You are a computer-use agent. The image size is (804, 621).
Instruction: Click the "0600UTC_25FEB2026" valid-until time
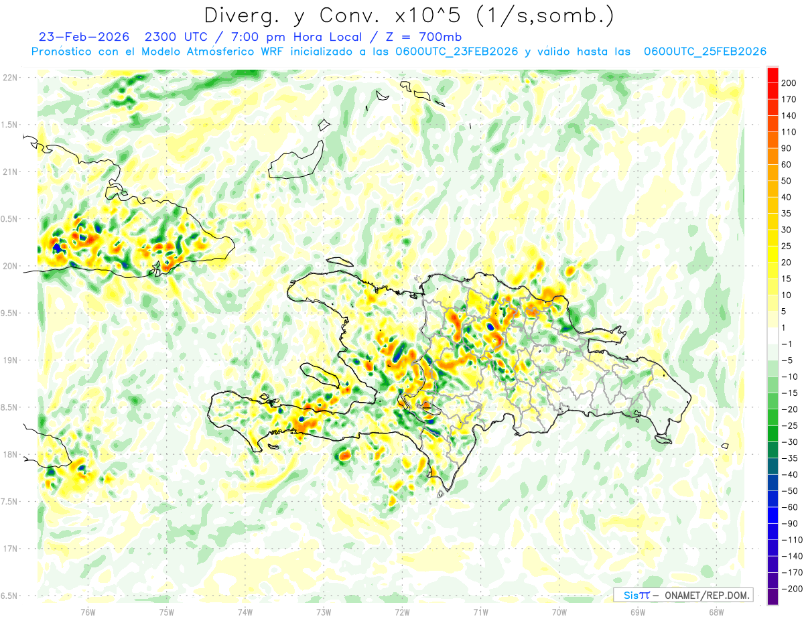(705, 52)
